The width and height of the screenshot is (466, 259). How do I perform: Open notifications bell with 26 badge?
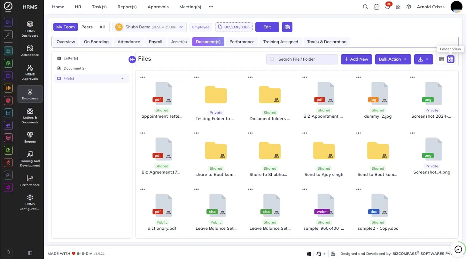[x=388, y=7]
